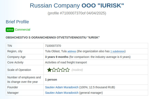Open manager Sautiev Adam Muradovich link
Viewport: 151px width, 99px height.
click(x=62, y=93)
